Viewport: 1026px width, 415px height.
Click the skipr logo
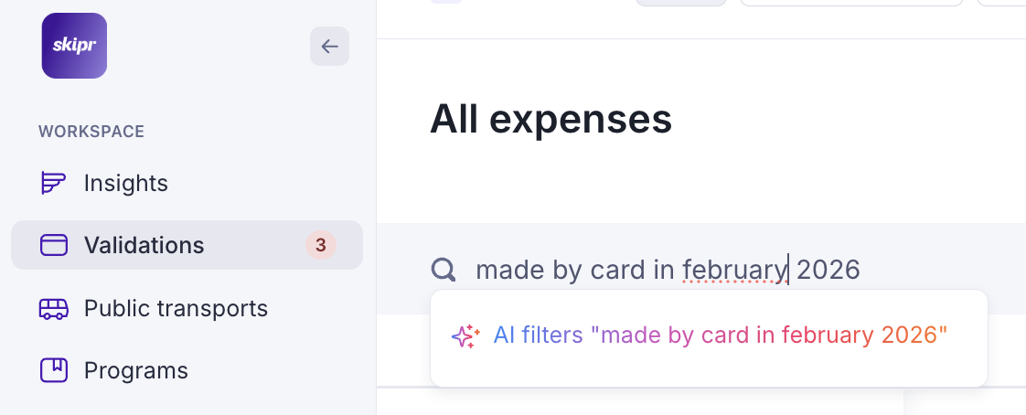pos(74,46)
